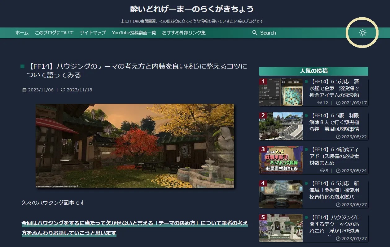
Task: Click the autumn housing screenshot image
Action: click(x=135, y=146)
